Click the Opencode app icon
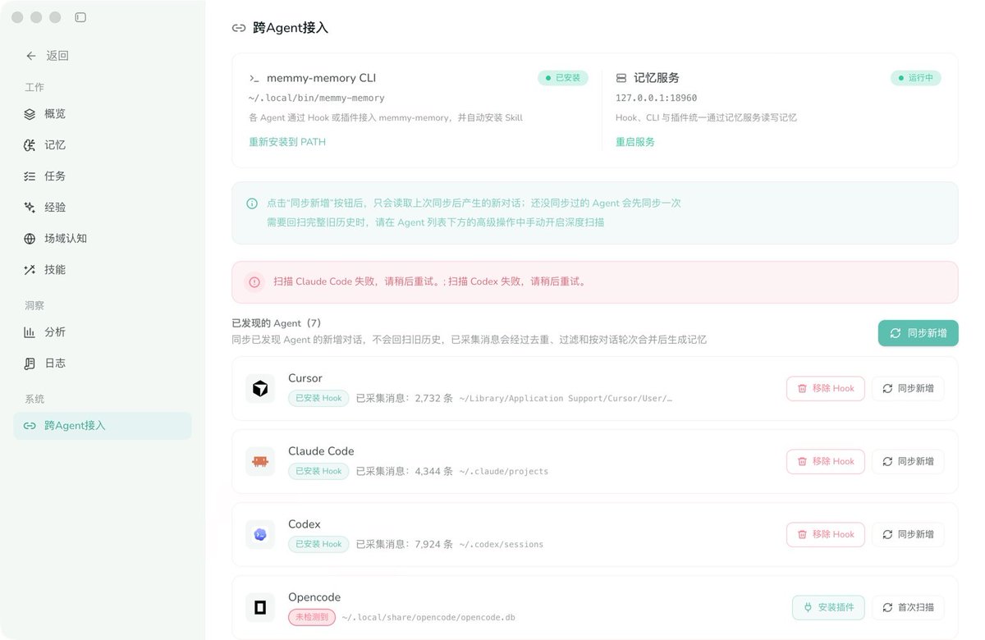The image size is (985, 640). click(x=260, y=607)
